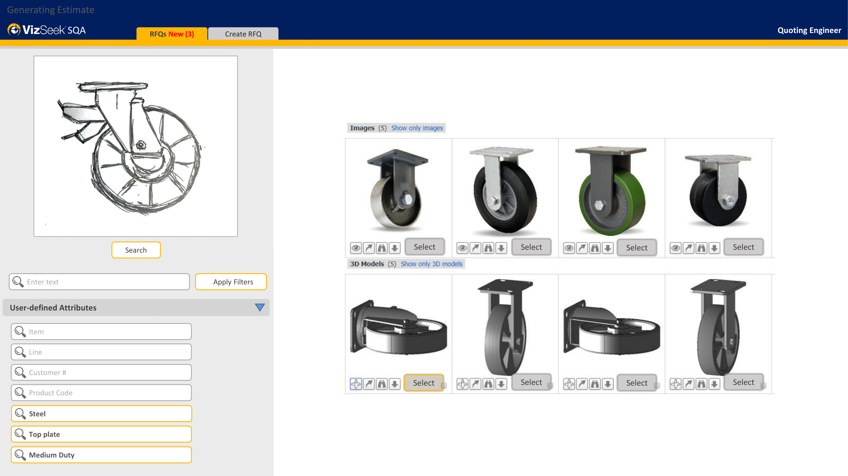Screen dimensions: 848x476
Task: Click download arrow under the fourth black caster image
Action: pos(714,248)
